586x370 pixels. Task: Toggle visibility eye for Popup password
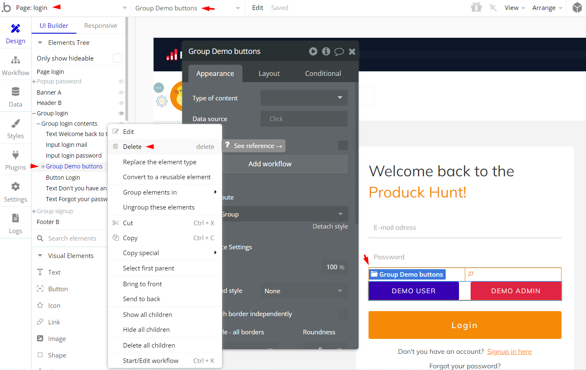pos(121,81)
